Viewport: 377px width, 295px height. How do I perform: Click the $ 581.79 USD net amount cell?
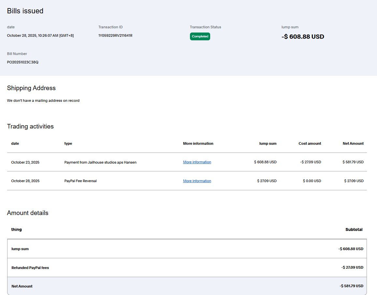click(x=353, y=162)
